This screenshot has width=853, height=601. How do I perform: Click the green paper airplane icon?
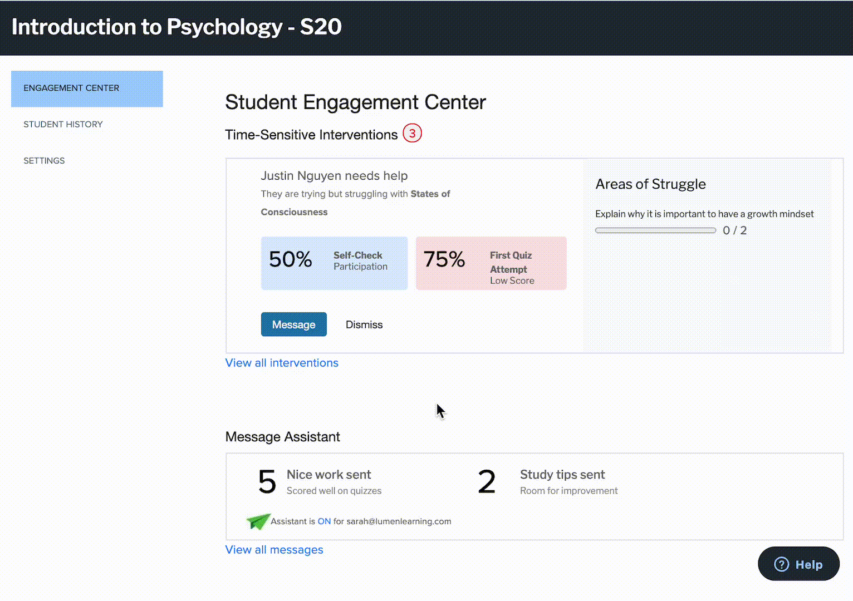tap(258, 521)
